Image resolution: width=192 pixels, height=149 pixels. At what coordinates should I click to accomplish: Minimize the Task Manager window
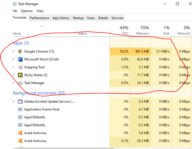pos(165,4)
